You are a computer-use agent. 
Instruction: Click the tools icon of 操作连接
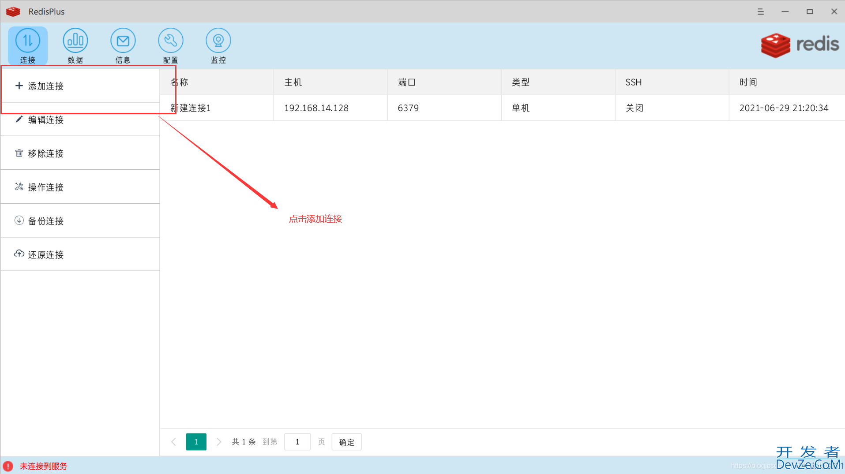[19, 187]
